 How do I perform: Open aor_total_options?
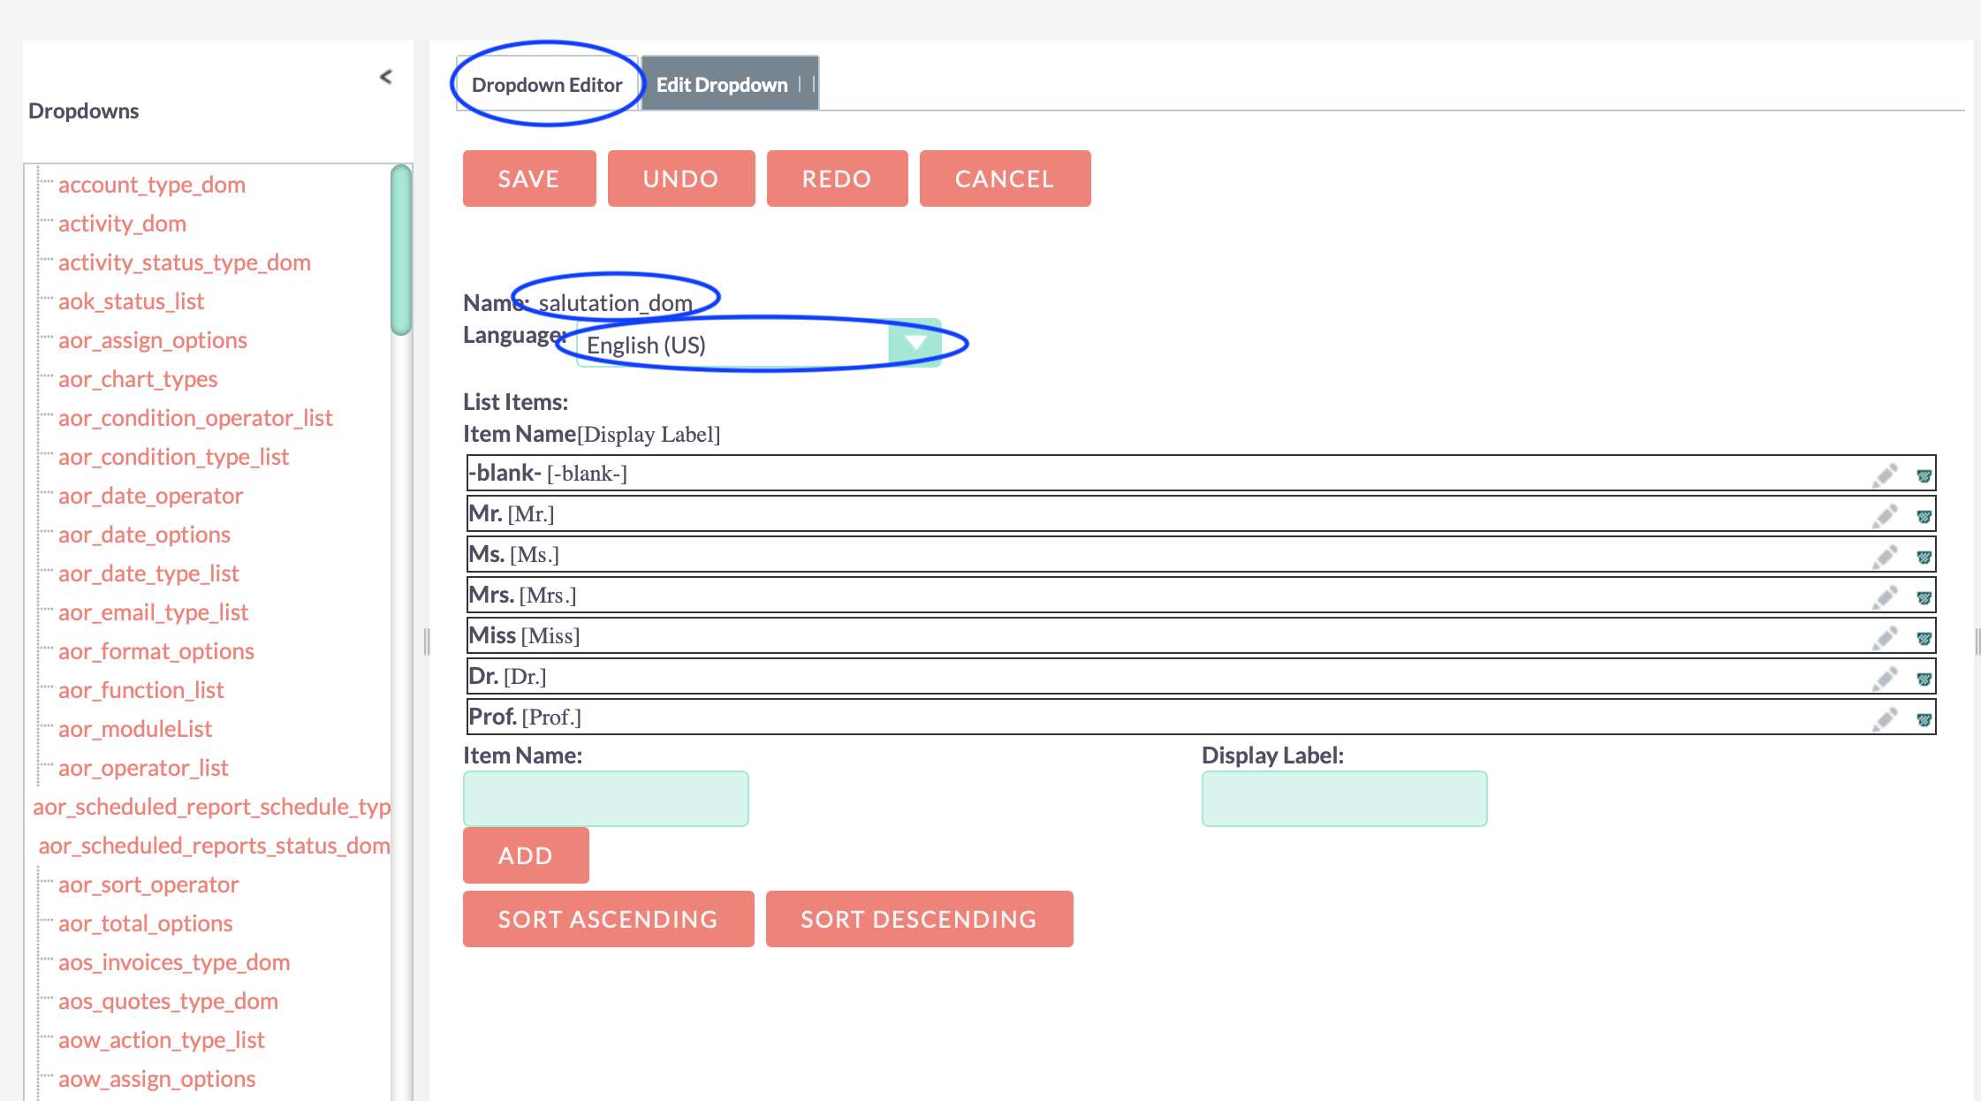tap(146, 923)
